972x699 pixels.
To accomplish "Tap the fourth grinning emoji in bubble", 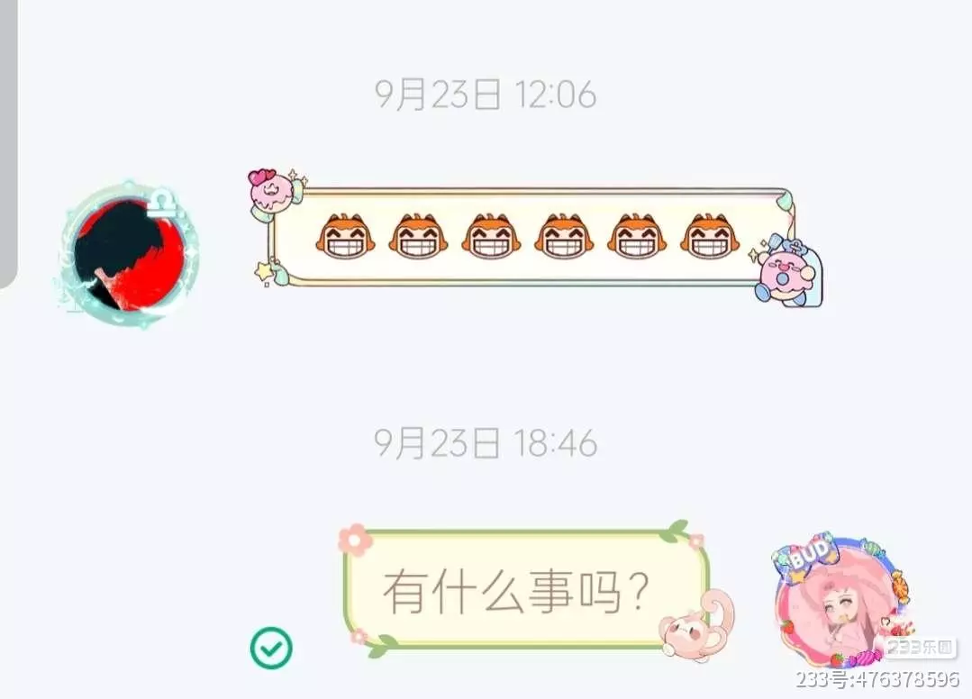I will 564,236.
